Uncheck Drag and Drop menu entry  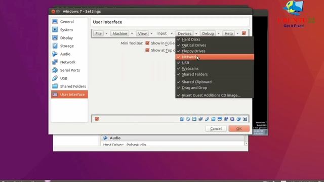coord(215,87)
